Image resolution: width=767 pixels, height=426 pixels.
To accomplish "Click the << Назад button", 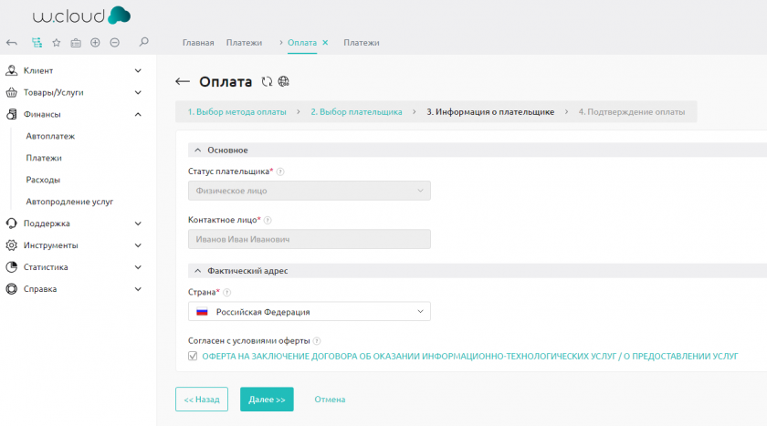I will pyautogui.click(x=201, y=400).
